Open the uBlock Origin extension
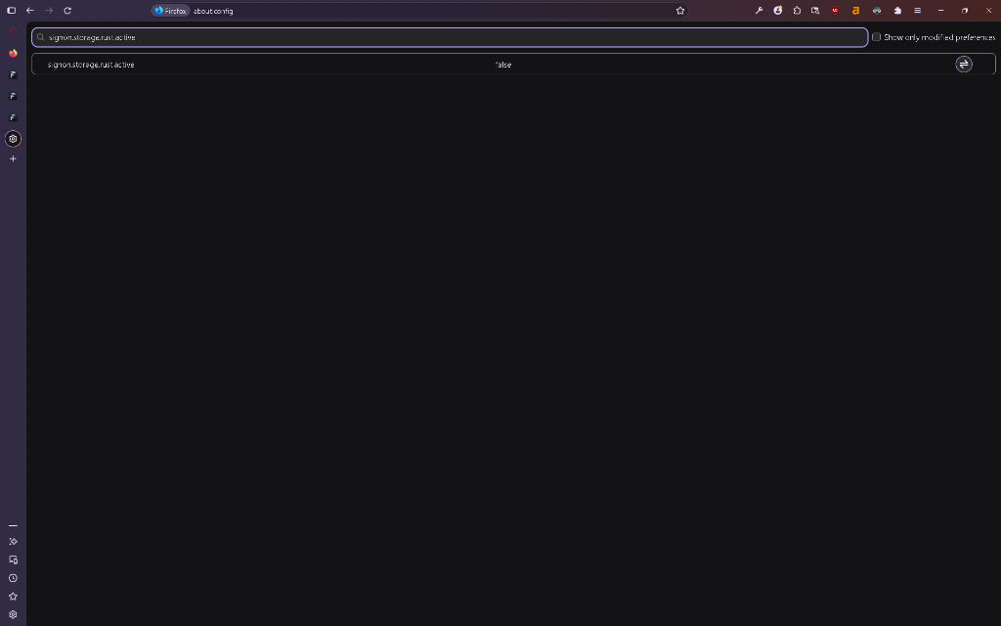1001x626 pixels. [x=835, y=10]
